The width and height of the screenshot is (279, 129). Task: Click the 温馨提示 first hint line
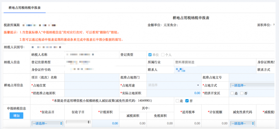pyautogui.click(x=61, y=33)
